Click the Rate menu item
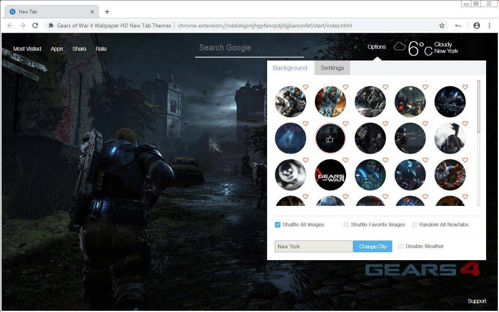The height and width of the screenshot is (312, 499). pos(101,49)
